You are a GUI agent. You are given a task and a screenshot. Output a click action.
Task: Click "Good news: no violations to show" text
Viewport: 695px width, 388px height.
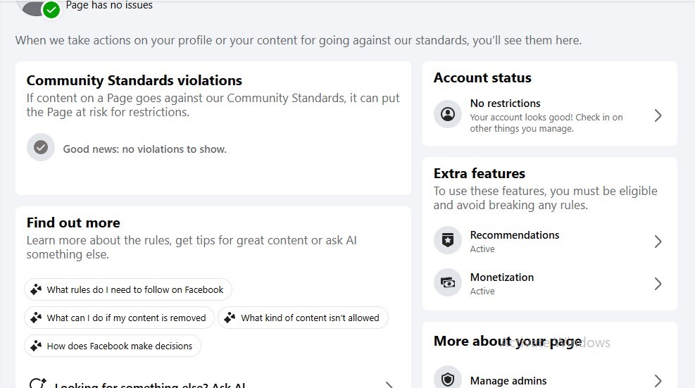click(x=144, y=149)
